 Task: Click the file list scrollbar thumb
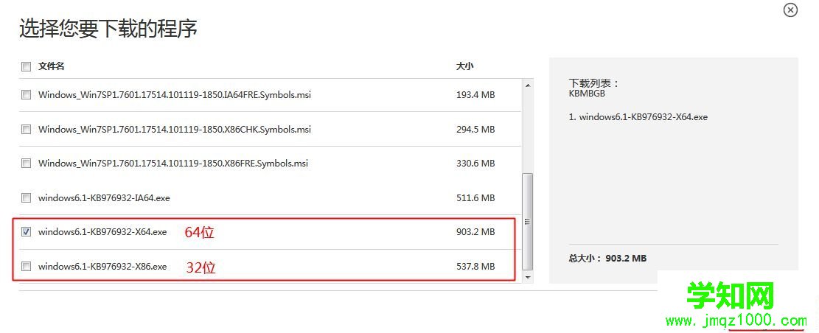point(527,221)
